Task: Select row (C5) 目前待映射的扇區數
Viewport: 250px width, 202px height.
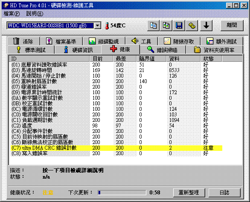Action: click(116, 137)
